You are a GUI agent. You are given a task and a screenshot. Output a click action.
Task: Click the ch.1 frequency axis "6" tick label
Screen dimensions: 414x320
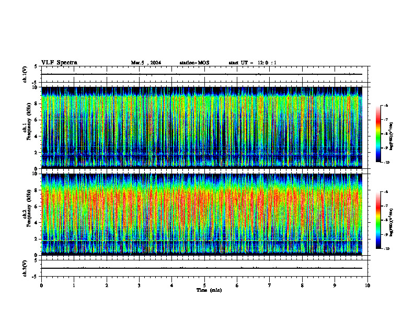37,120
